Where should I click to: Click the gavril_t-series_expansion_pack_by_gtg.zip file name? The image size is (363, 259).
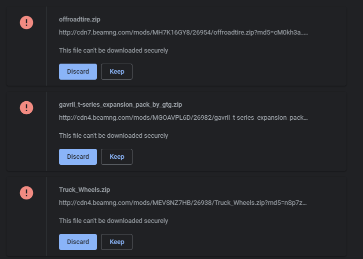tap(120, 104)
